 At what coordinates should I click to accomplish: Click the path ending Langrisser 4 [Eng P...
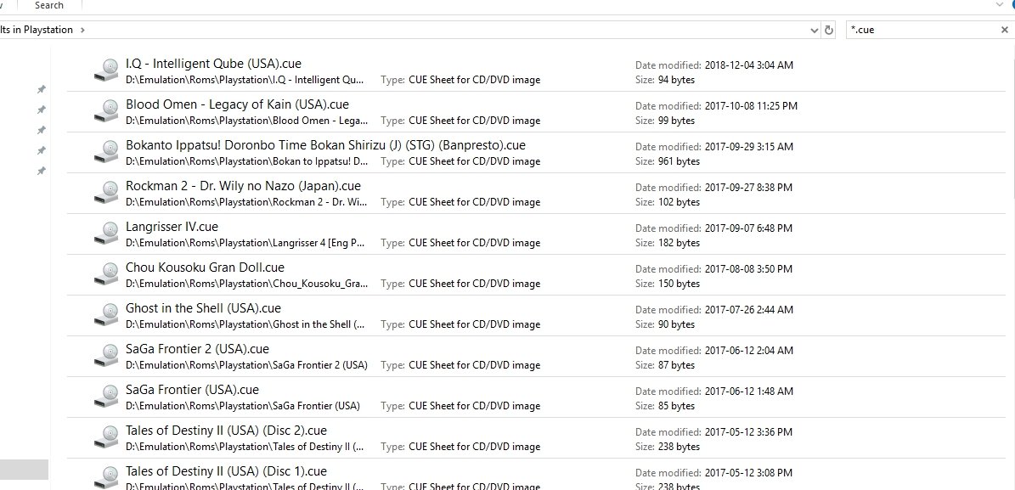[245, 244]
